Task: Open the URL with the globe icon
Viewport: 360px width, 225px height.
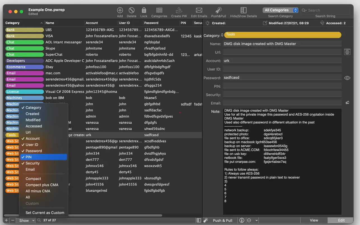Action: click(347, 52)
